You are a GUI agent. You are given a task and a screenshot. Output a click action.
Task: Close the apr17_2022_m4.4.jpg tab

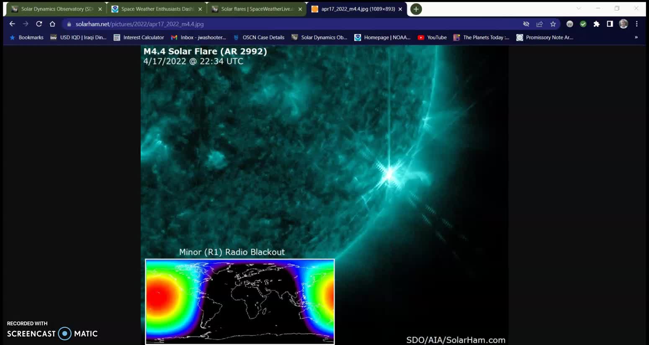point(400,9)
